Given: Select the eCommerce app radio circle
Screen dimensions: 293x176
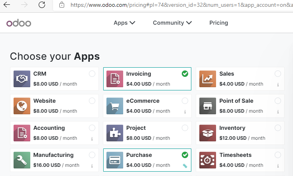Looking at the screenshot, I should click(185, 101).
